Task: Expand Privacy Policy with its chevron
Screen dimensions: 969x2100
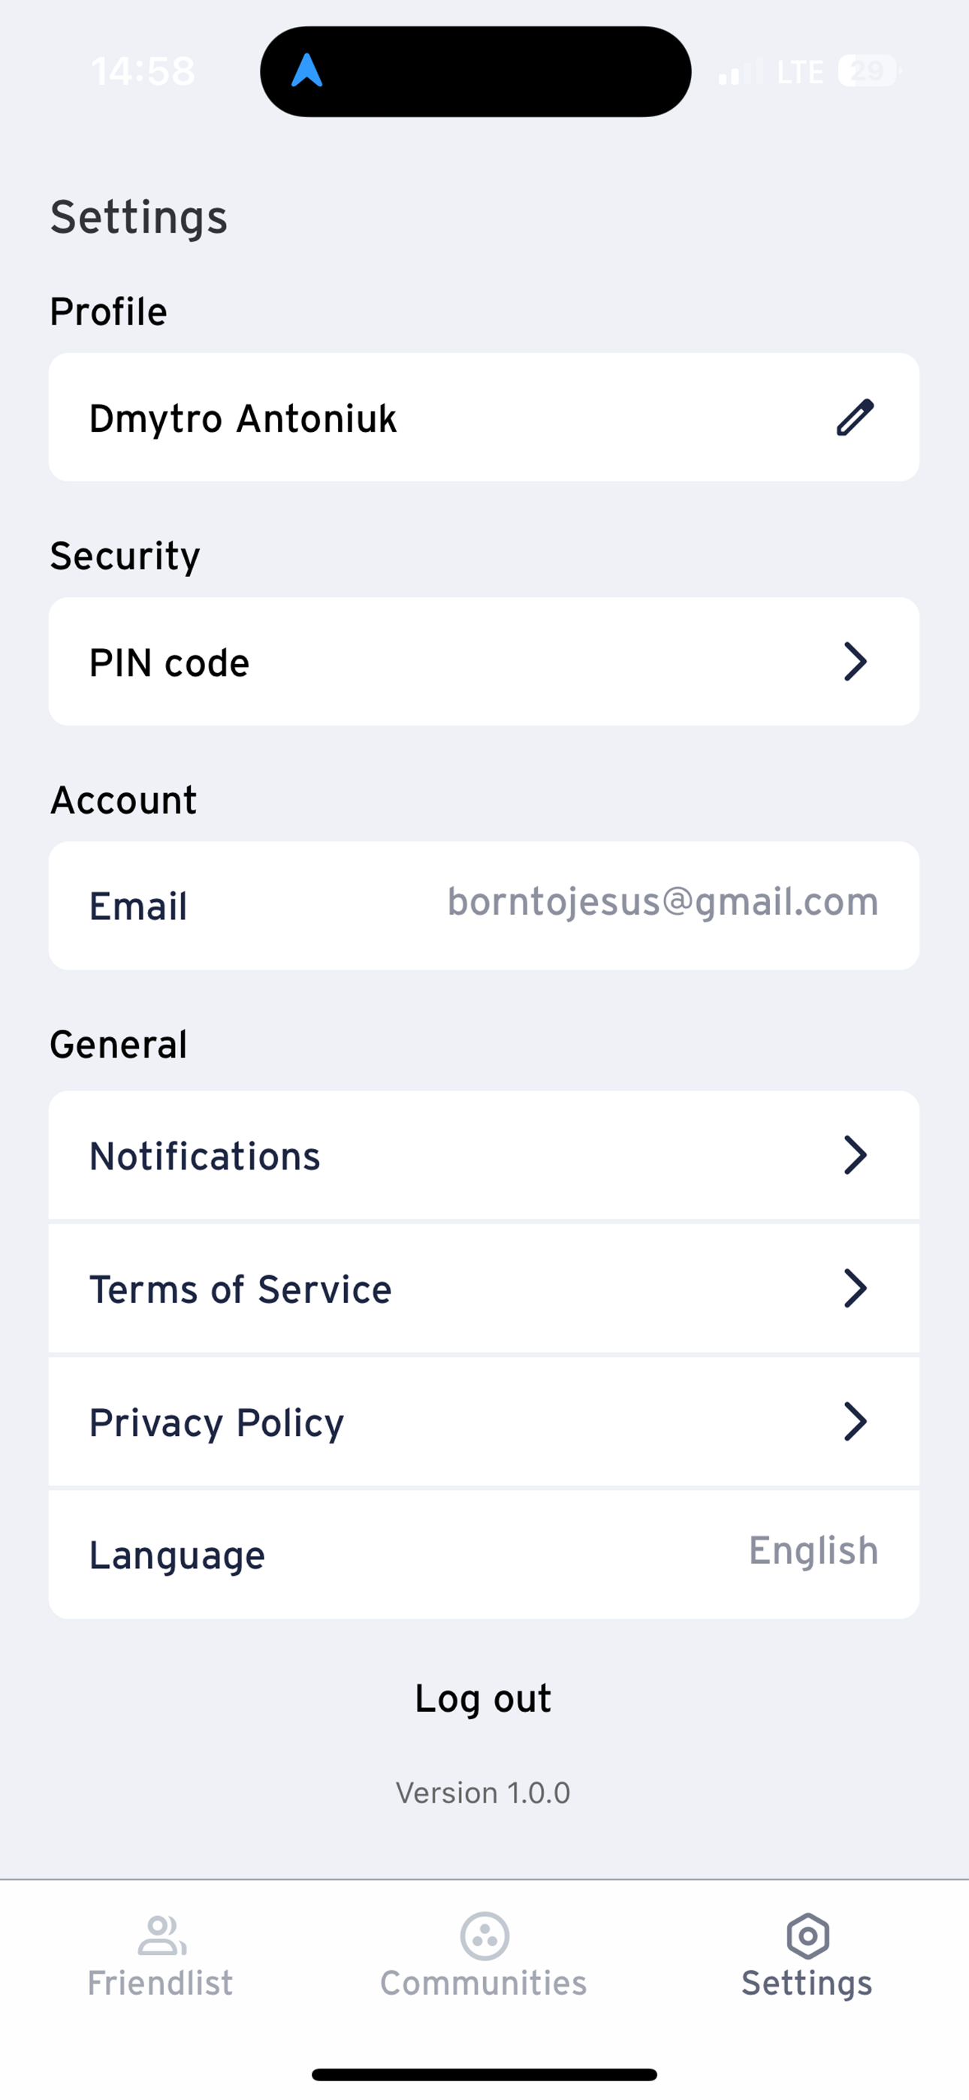Action: pyautogui.click(x=855, y=1422)
